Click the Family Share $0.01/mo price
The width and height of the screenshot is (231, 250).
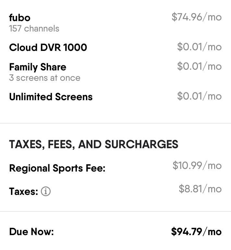pos(199,66)
